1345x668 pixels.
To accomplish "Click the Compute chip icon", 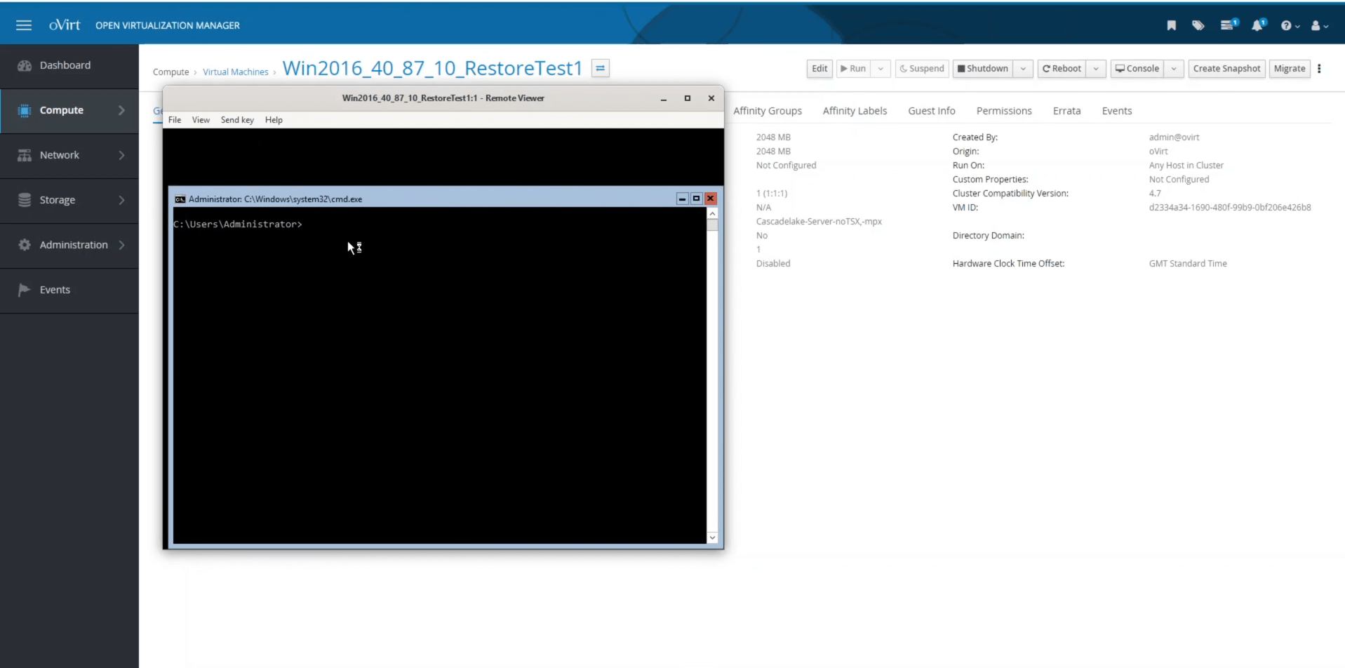I will tap(25, 110).
